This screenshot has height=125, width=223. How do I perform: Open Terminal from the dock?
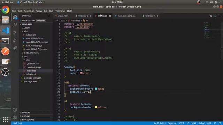coord(6,41)
